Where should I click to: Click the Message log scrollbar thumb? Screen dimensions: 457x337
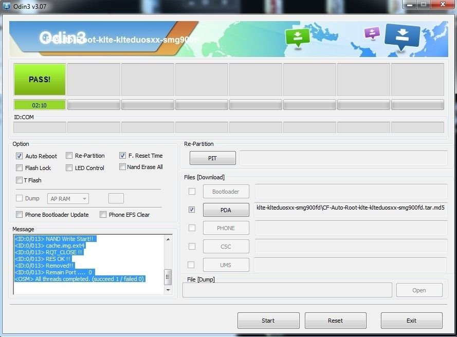coord(168,277)
